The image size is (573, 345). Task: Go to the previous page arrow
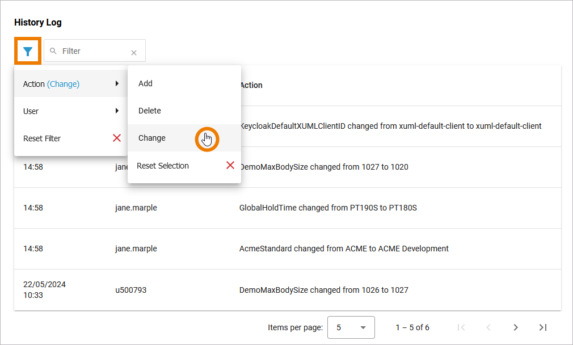click(x=488, y=327)
